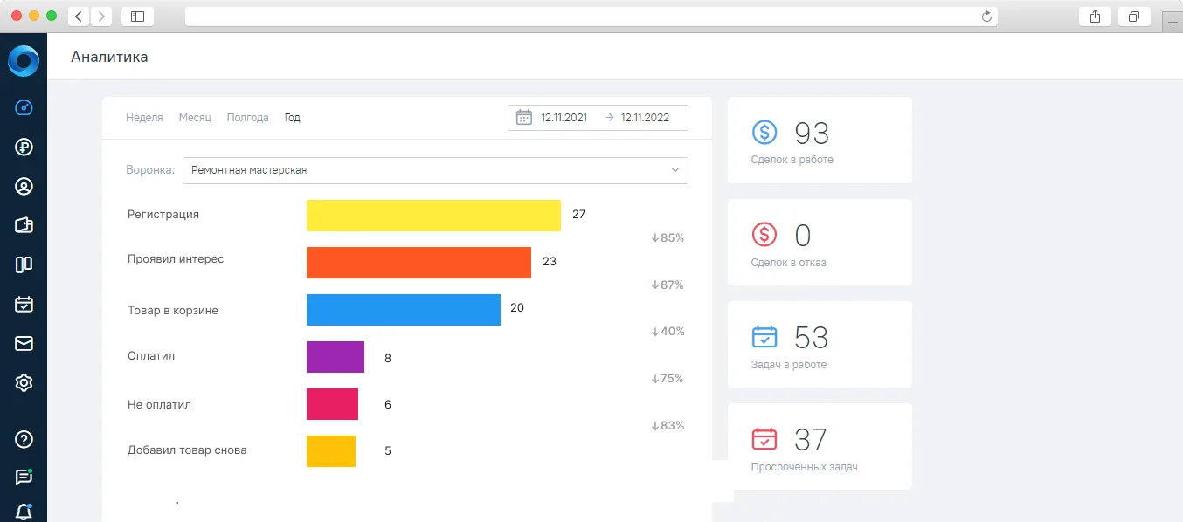Open the dashboard analytics sidebar icon
Image resolution: width=1183 pixels, height=522 pixels.
pyautogui.click(x=24, y=108)
